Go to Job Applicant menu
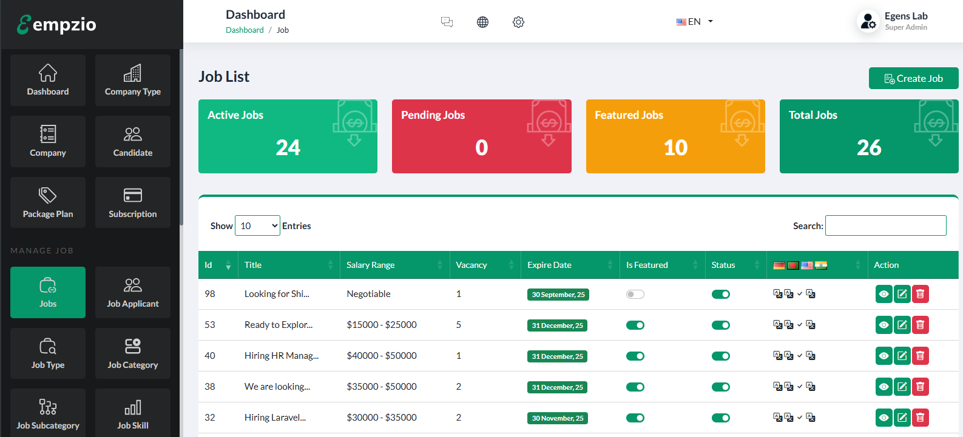 pyautogui.click(x=132, y=293)
